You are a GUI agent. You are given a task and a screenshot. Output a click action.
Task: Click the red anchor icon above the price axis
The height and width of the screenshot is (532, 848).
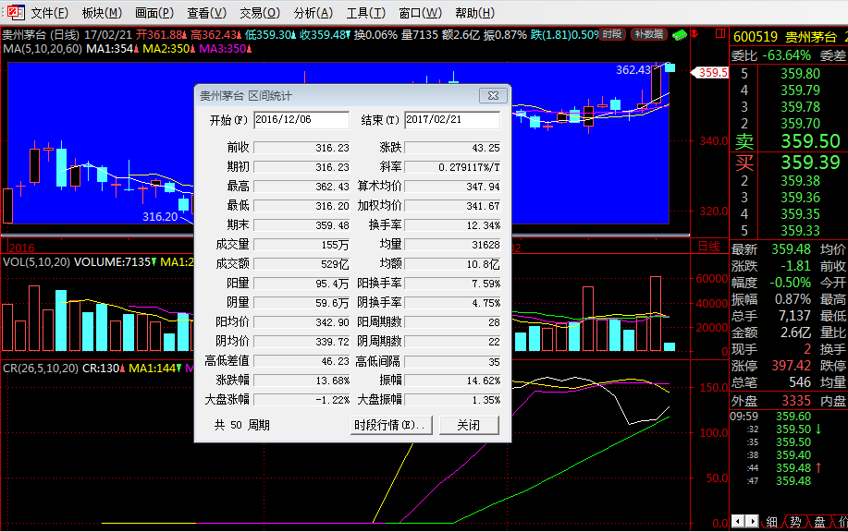tap(694, 34)
